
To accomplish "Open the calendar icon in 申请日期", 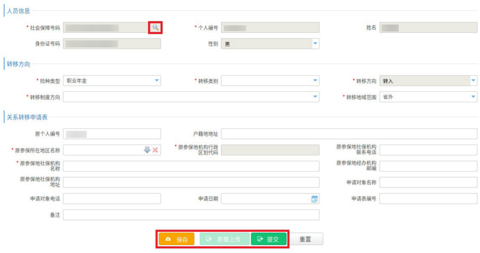I will tap(315, 199).
